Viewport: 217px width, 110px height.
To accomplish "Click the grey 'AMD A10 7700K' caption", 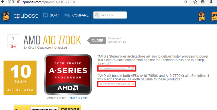I will (x=57, y=98).
